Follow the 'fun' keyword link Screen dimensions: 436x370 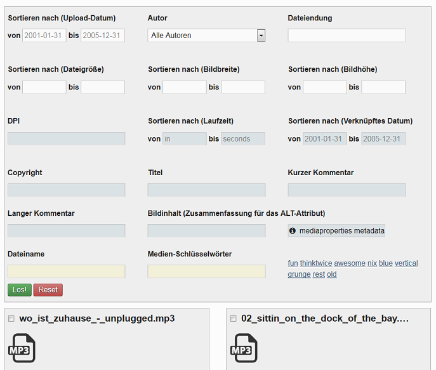[293, 263]
